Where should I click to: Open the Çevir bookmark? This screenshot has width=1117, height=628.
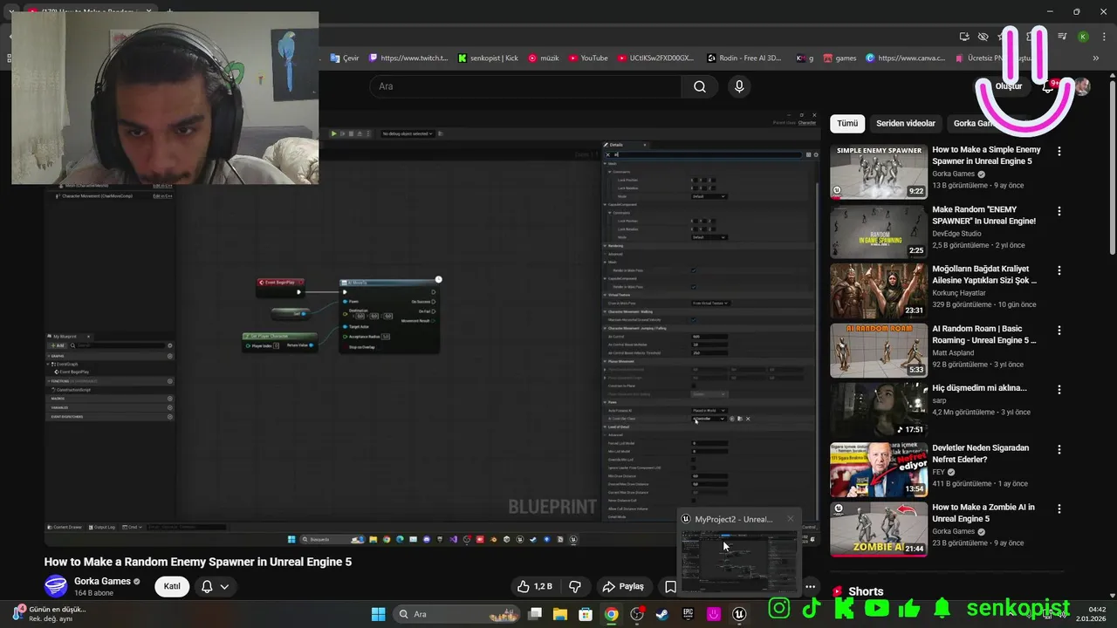point(345,58)
